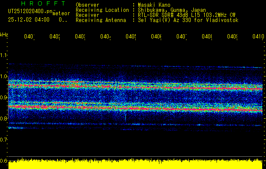The width and height of the screenshot is (266, 169).
Task: Click the upper red signal band near 0.95 kHz
Action: [x=135, y=87]
